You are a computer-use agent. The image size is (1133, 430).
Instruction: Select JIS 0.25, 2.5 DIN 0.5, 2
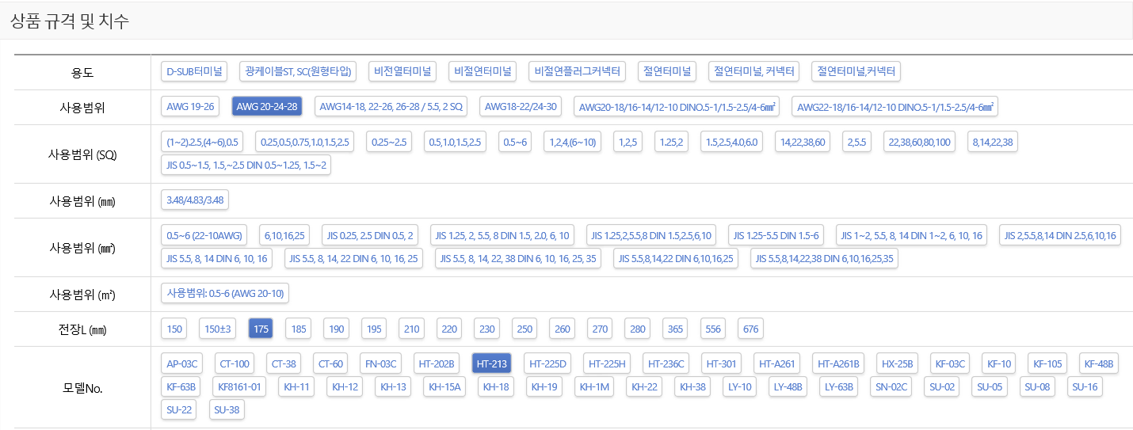pyautogui.click(x=371, y=236)
